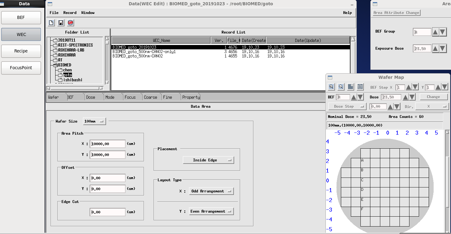Click the Folder List vertical scrollbar
Image resolution: width=451 pixels, height=234 pixels.
[x=107, y=61]
